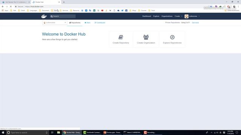Image resolution: width=241 pixels, height=135 pixels.
Task: Open the Services bookmark folder
Action: coord(64,10)
